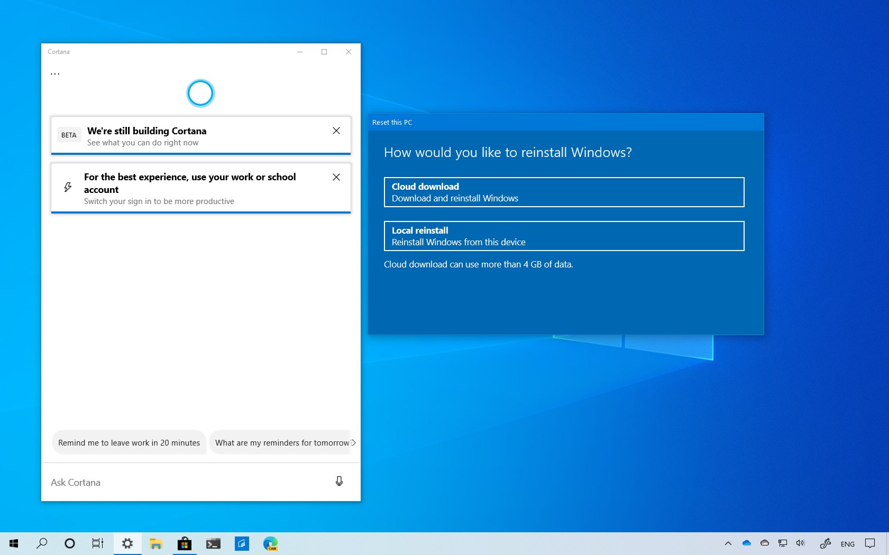Open Windows Ink Workspace from the tray

click(x=826, y=543)
